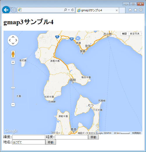This screenshot has width=146, height=152.
Task: Click route 5 highway shield
Action: click(x=57, y=37)
